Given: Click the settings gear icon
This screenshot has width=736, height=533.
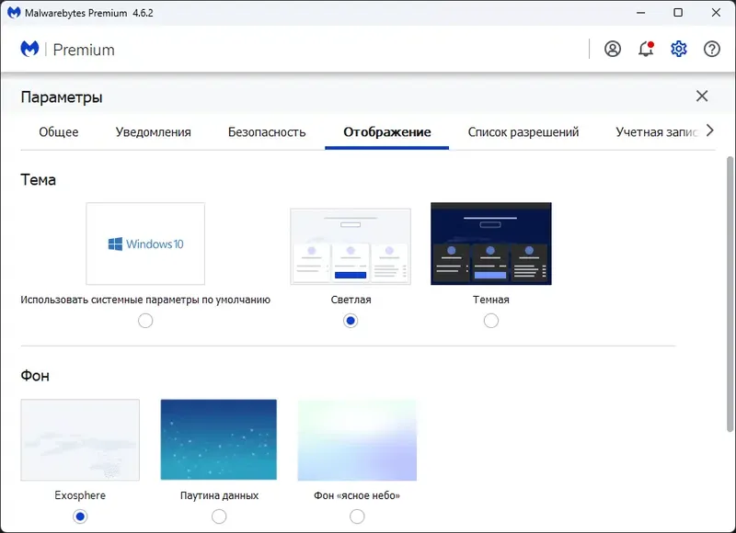Looking at the screenshot, I should pos(679,49).
